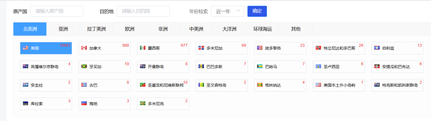Click the Barbados flag icon next to 巴巴多斯
The width and height of the screenshot is (431, 121).
coord(201,67)
